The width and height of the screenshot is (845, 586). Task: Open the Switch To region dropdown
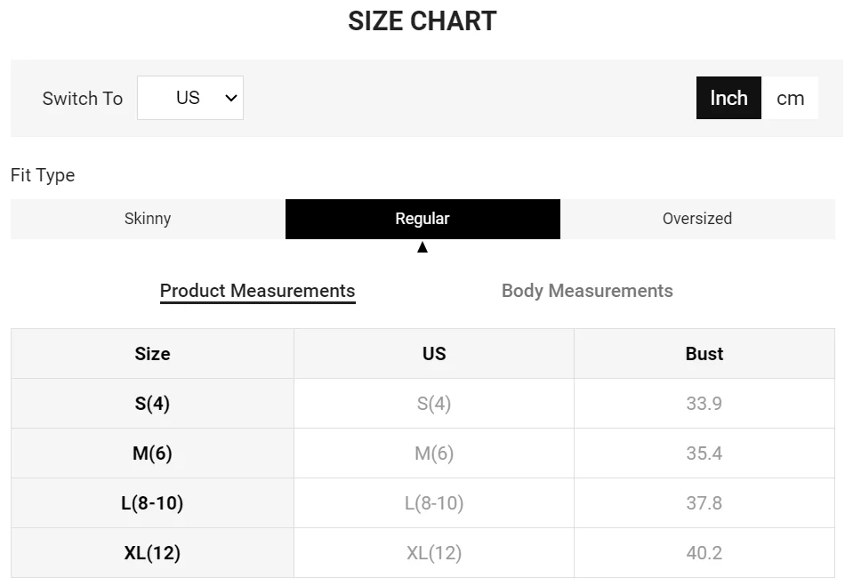point(190,98)
